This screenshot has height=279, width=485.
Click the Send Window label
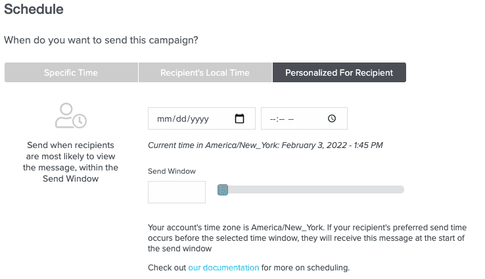point(172,171)
